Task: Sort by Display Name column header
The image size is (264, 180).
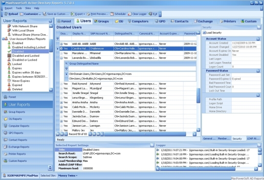Action: coord(80,34)
